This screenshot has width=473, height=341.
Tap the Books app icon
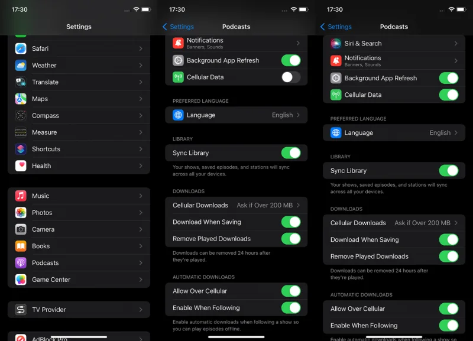[x=21, y=246]
